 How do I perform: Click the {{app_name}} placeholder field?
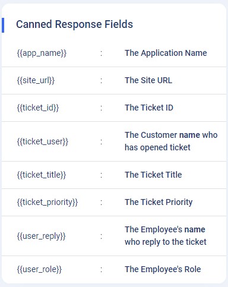pyautogui.click(x=42, y=53)
